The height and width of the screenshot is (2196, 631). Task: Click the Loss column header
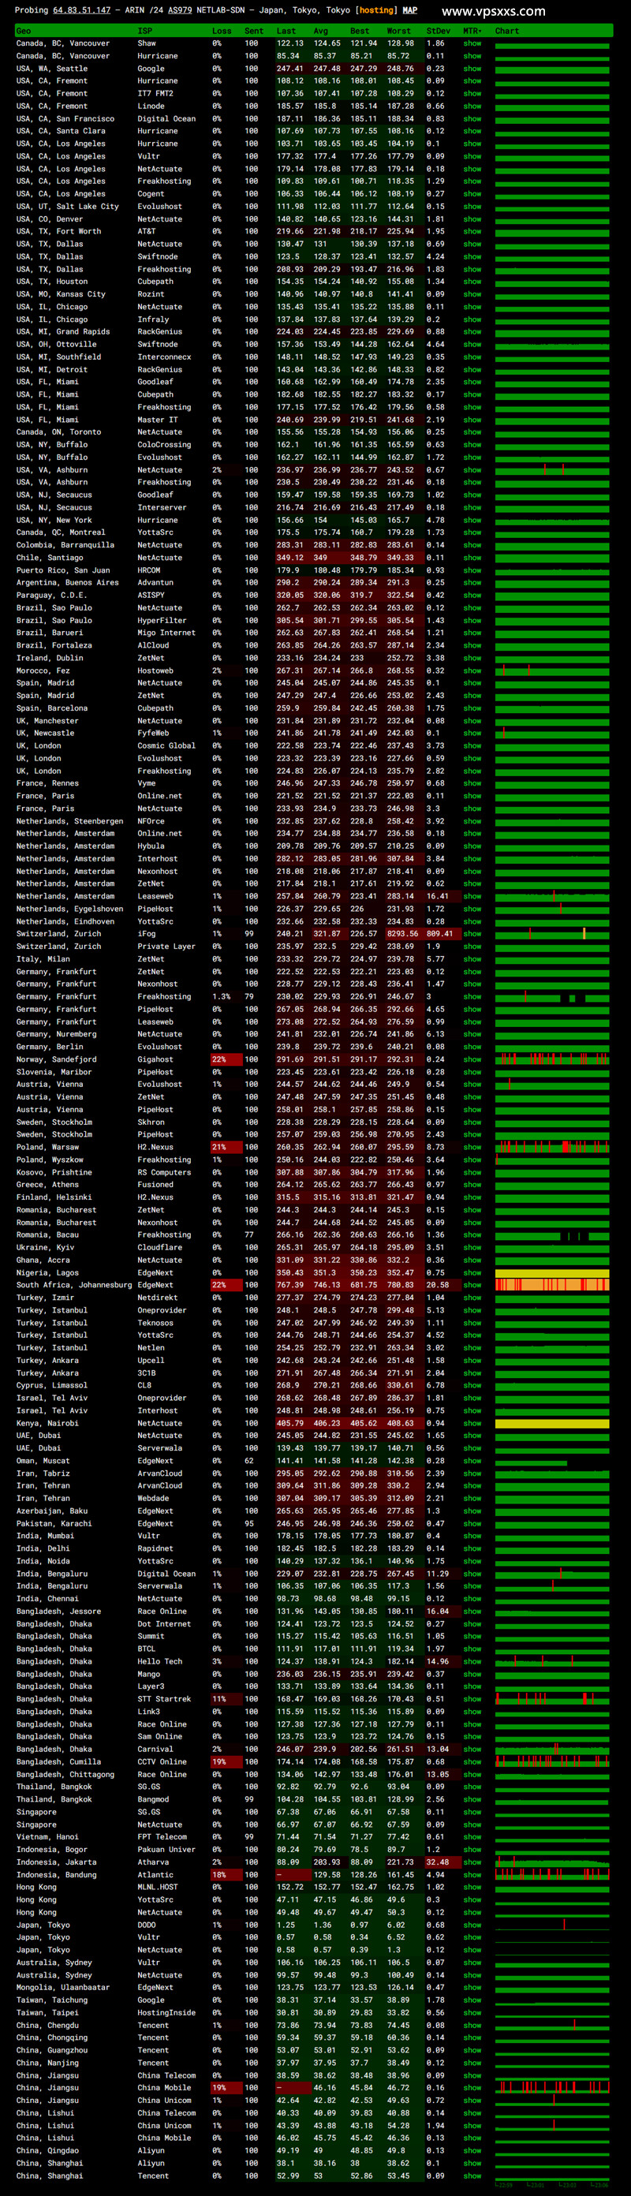222,31
